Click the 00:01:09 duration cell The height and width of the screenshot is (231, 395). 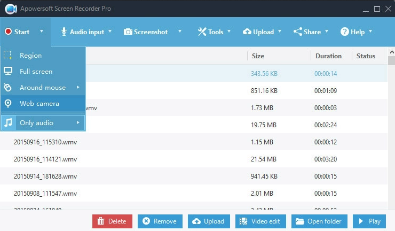326,90
